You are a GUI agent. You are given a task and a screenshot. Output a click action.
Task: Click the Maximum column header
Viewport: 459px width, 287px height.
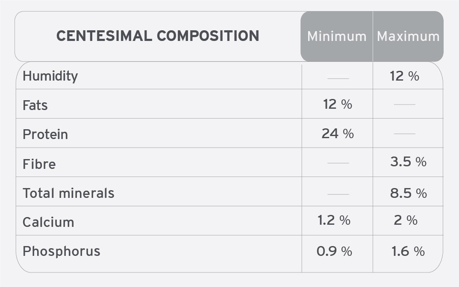tap(408, 37)
